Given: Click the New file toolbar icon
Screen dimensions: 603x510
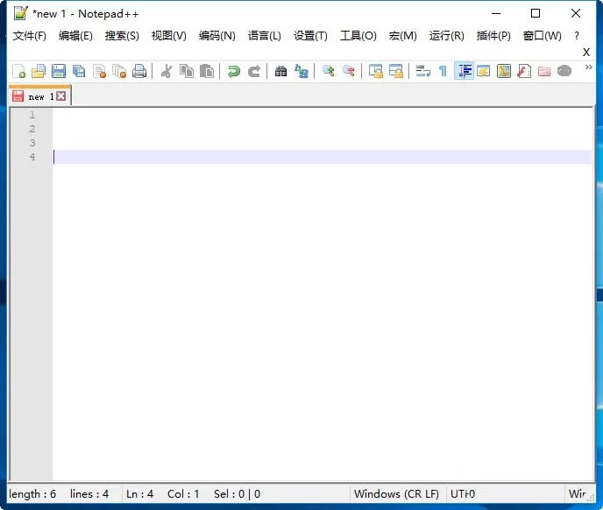Looking at the screenshot, I should click(x=19, y=72).
